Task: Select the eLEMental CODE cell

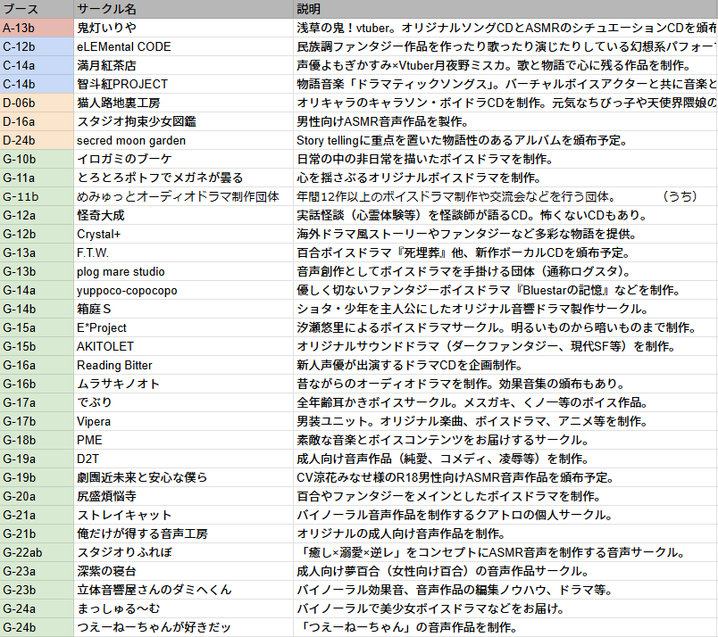Action: coord(184,46)
